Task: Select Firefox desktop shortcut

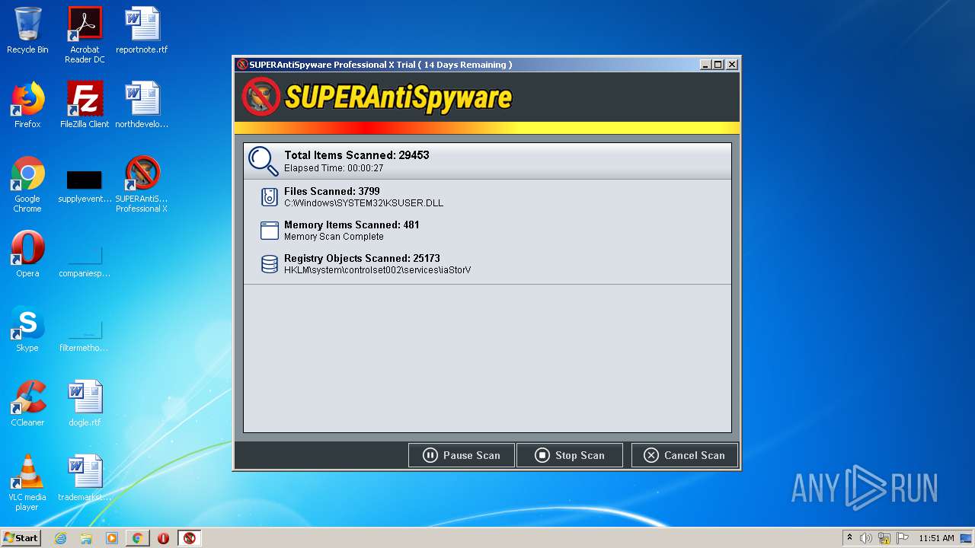Action: pyautogui.click(x=27, y=105)
